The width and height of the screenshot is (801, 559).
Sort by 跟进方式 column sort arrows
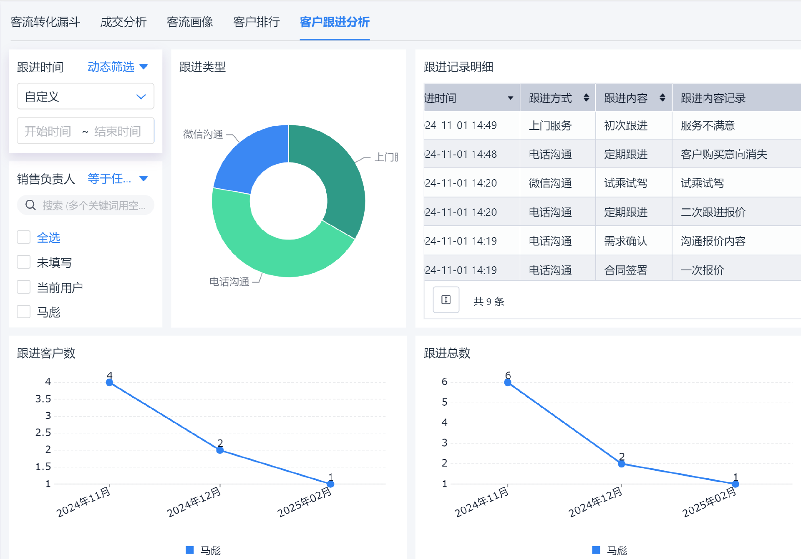tap(586, 98)
